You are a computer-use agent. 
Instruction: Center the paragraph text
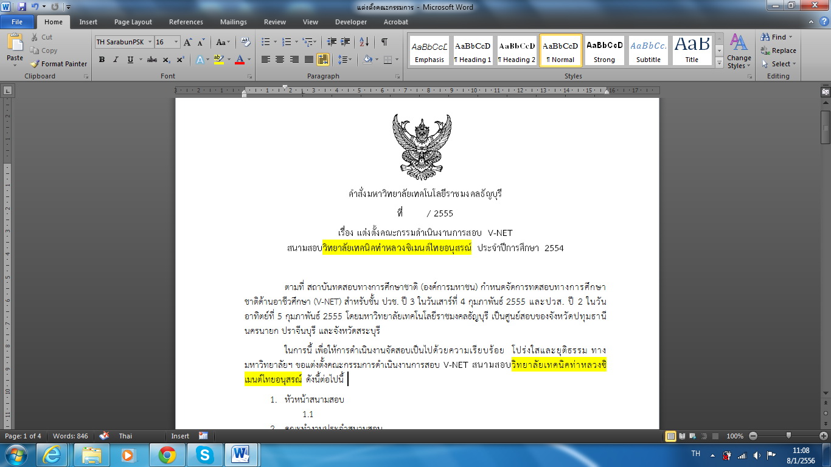click(280, 60)
